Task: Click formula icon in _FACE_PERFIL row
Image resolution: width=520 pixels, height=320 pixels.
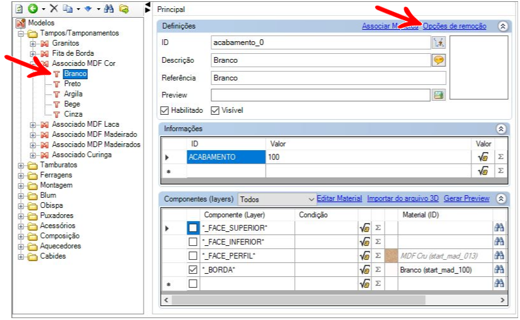Action: pyautogui.click(x=365, y=256)
